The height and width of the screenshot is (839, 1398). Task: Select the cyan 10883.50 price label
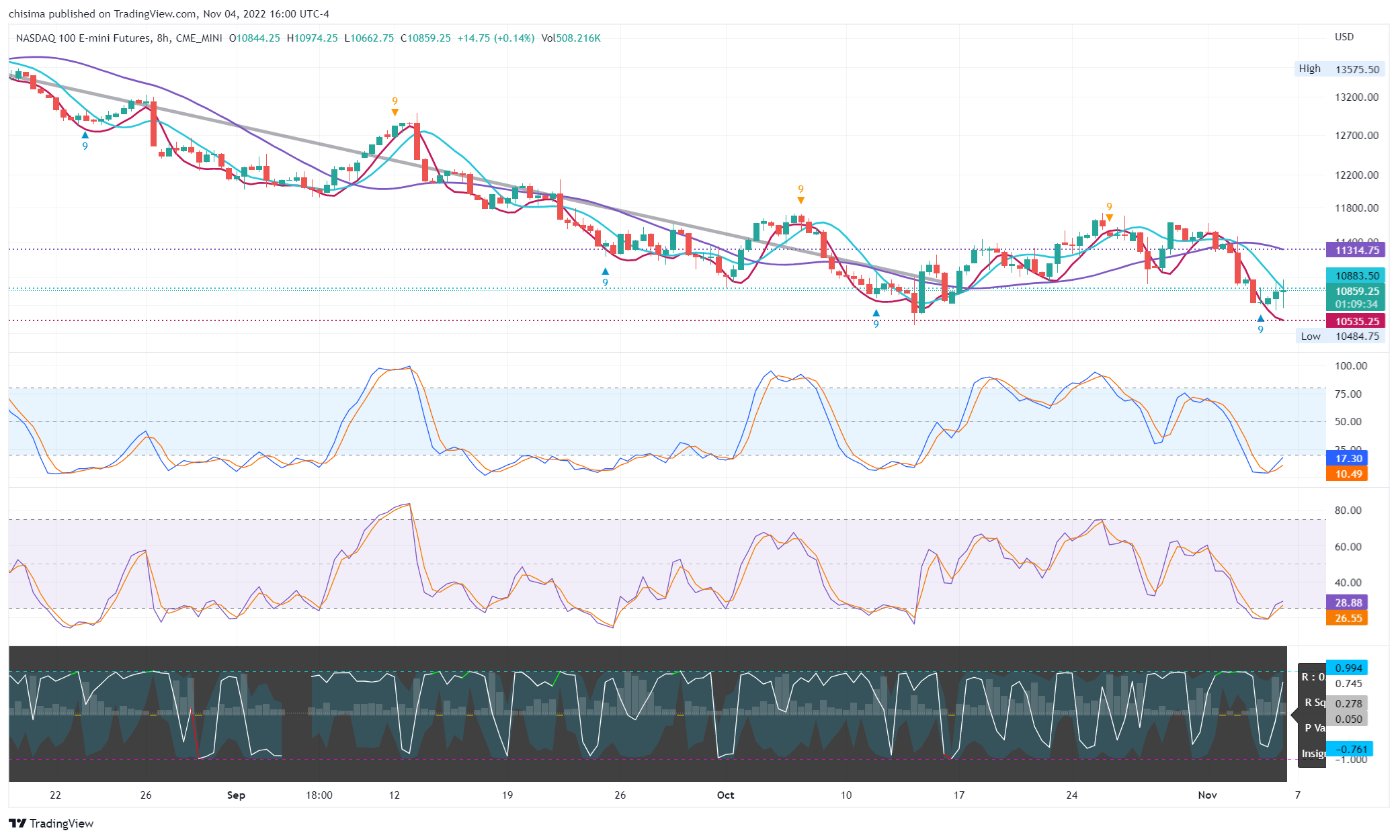(1355, 275)
